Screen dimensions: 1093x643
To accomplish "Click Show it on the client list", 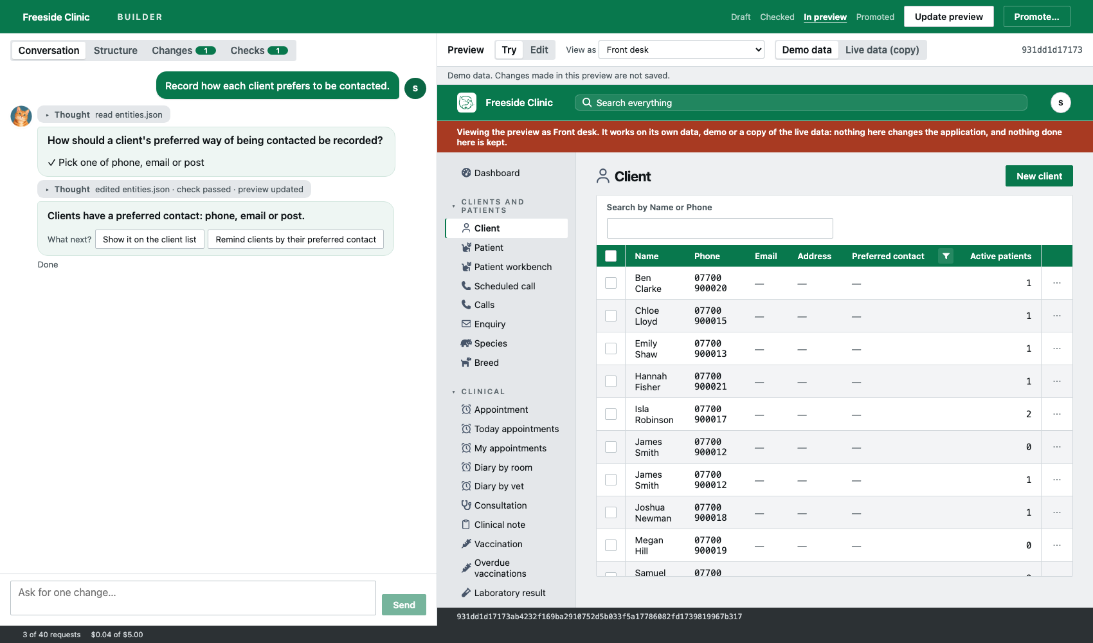I will pos(150,239).
